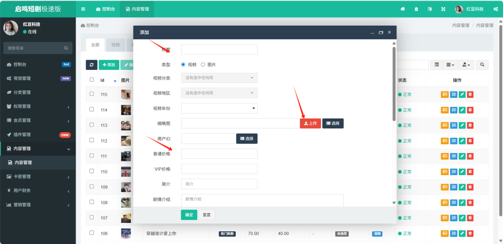
Task: Click the dark refresh button in table toolbar
Action: pyautogui.click(x=91, y=65)
